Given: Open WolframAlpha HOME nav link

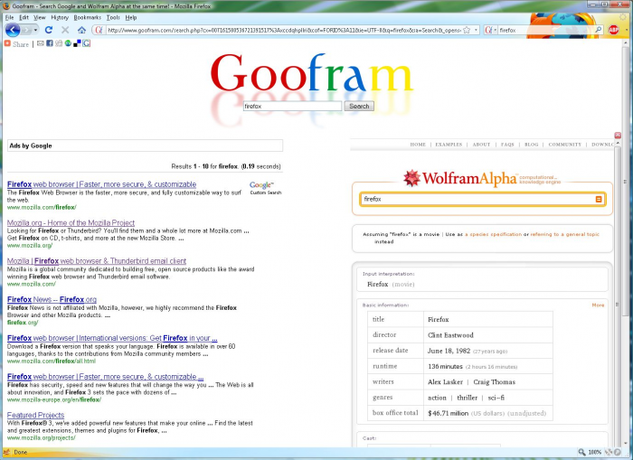Looking at the screenshot, I should (x=418, y=145).
